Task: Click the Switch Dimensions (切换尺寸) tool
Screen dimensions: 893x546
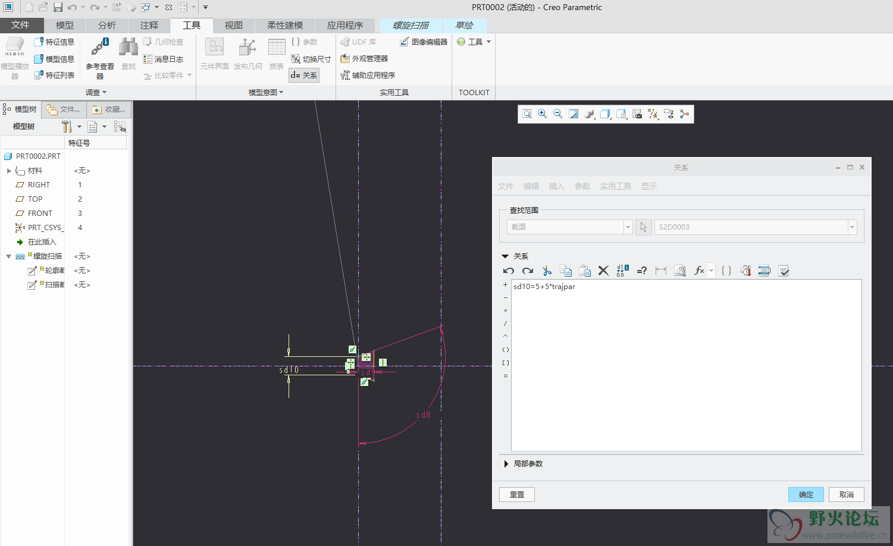Action: 311,59
